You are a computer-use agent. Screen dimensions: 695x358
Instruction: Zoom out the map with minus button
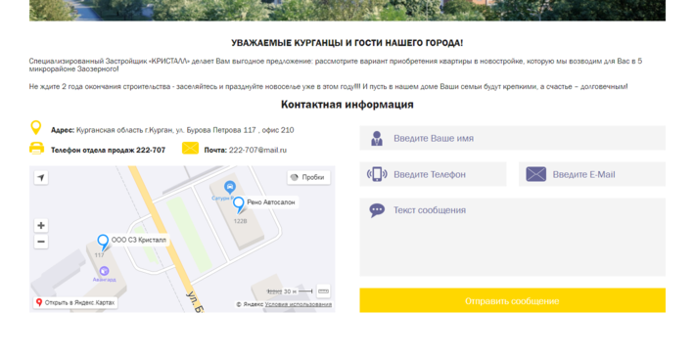click(x=41, y=242)
